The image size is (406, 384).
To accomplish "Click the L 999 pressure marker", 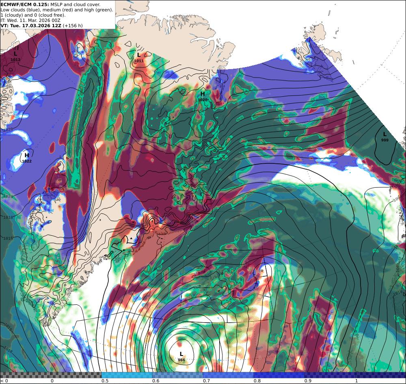I will tap(385, 137).
